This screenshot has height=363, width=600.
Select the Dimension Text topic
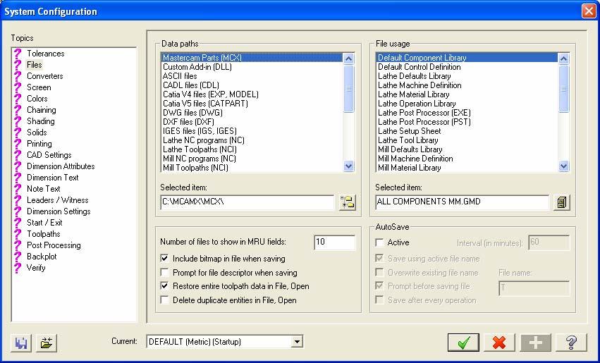coord(52,178)
